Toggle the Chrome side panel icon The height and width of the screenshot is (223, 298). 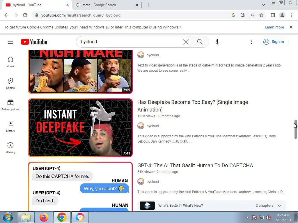click(273, 15)
